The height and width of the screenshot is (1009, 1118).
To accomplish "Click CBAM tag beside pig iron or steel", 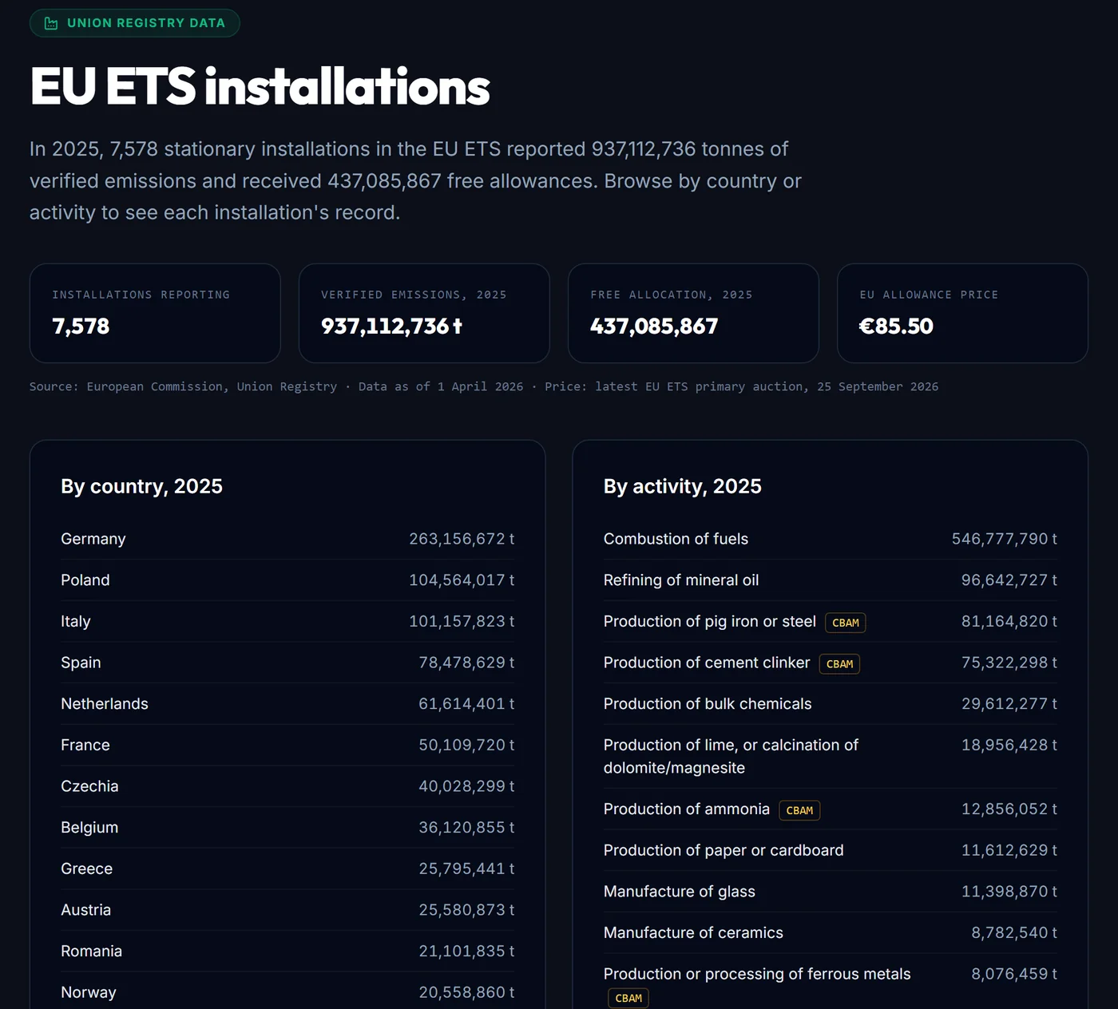I will 846,623.
